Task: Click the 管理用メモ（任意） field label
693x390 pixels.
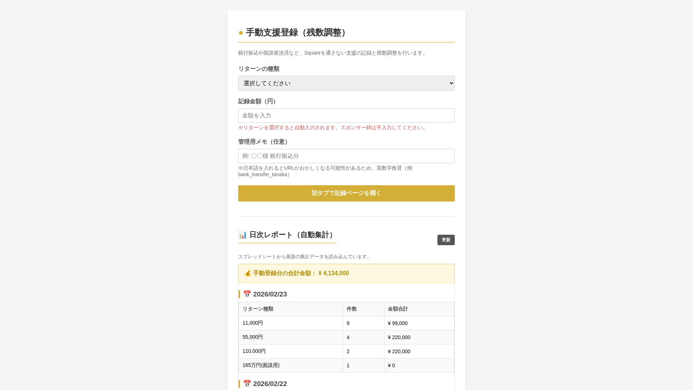Action: [264, 142]
